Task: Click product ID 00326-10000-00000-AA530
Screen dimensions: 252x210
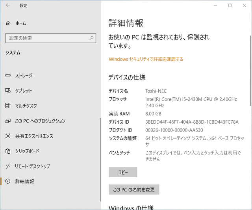Action: pyautogui.click(x=174, y=130)
